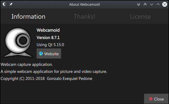Maximize window with the single up chevron

[158, 4]
